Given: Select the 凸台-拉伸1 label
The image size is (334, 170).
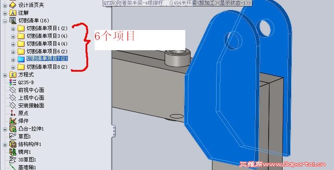Looking at the screenshot, I should point(31,129).
